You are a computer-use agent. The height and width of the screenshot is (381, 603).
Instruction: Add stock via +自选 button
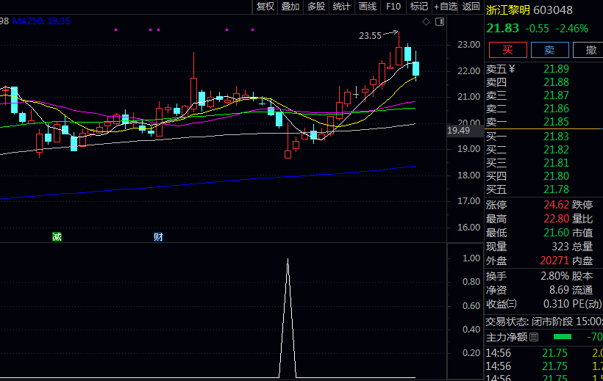pyautogui.click(x=446, y=7)
